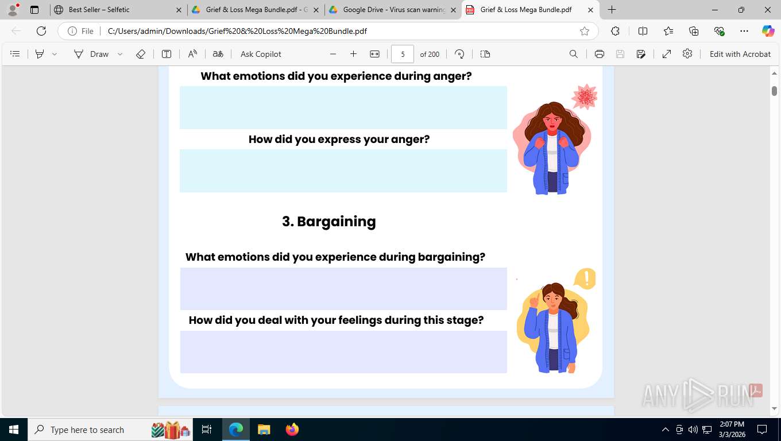Toggle Split screen view
Viewport: 781px width, 441px height.
tap(643, 31)
